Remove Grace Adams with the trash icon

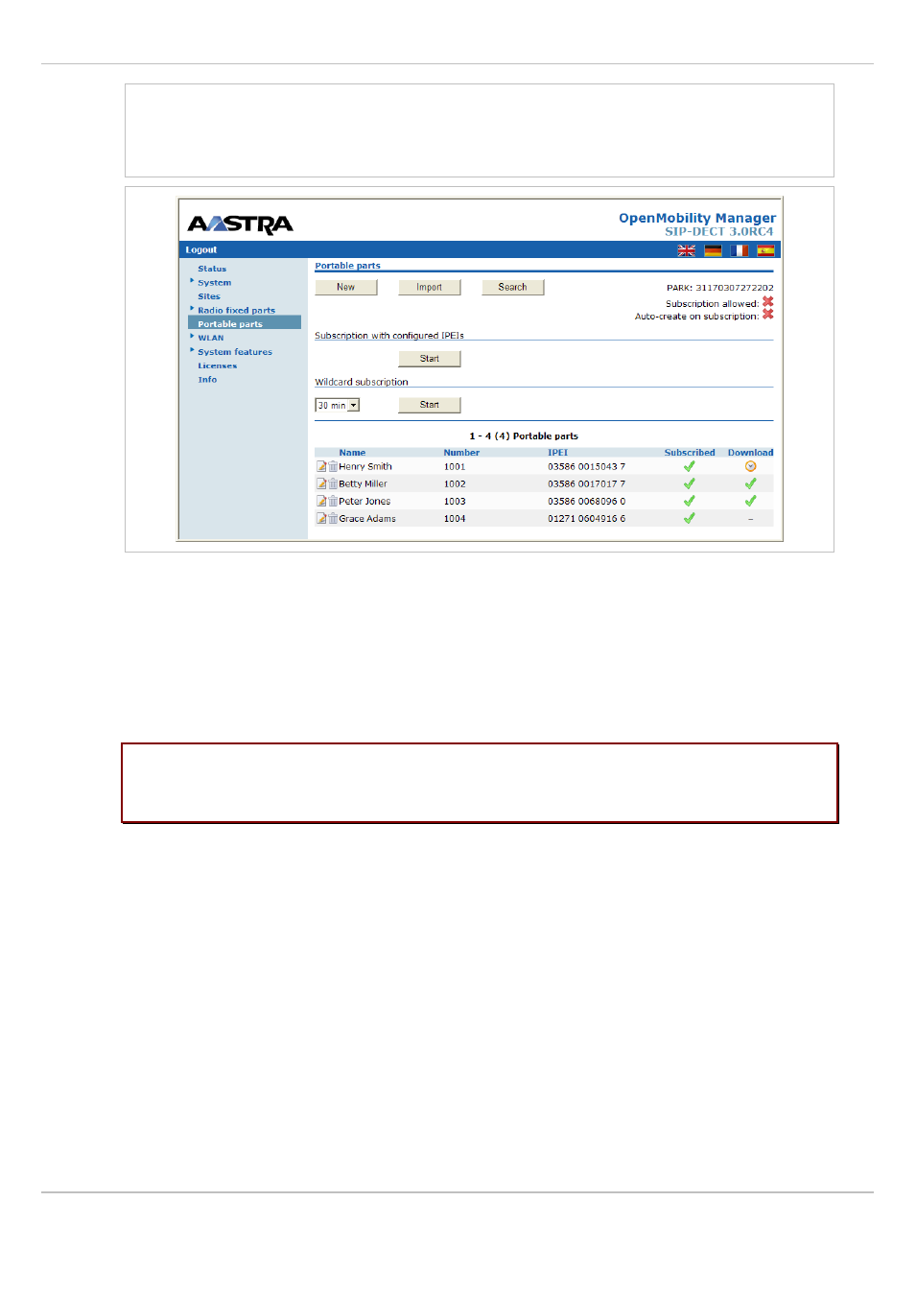click(333, 519)
